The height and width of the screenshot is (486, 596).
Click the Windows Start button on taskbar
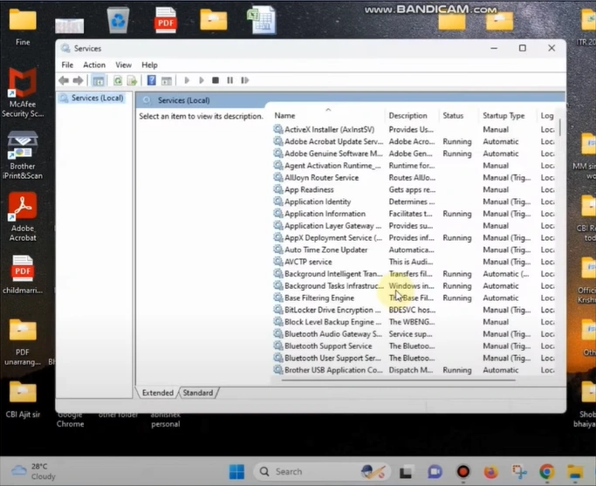pyautogui.click(x=236, y=472)
